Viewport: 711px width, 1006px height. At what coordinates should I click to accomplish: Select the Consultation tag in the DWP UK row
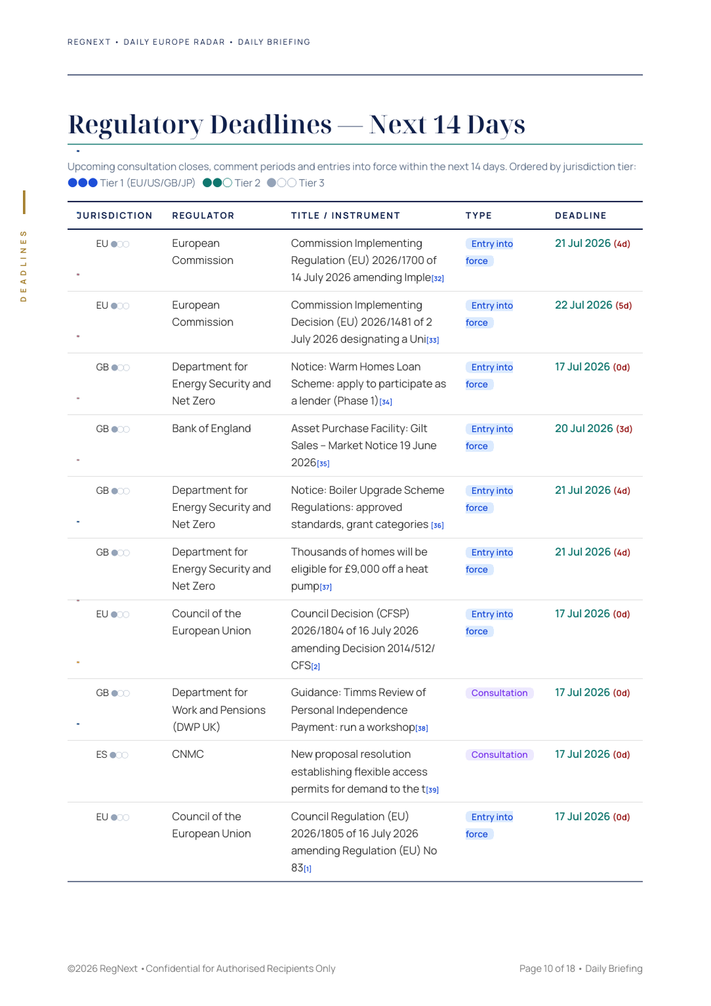(500, 693)
